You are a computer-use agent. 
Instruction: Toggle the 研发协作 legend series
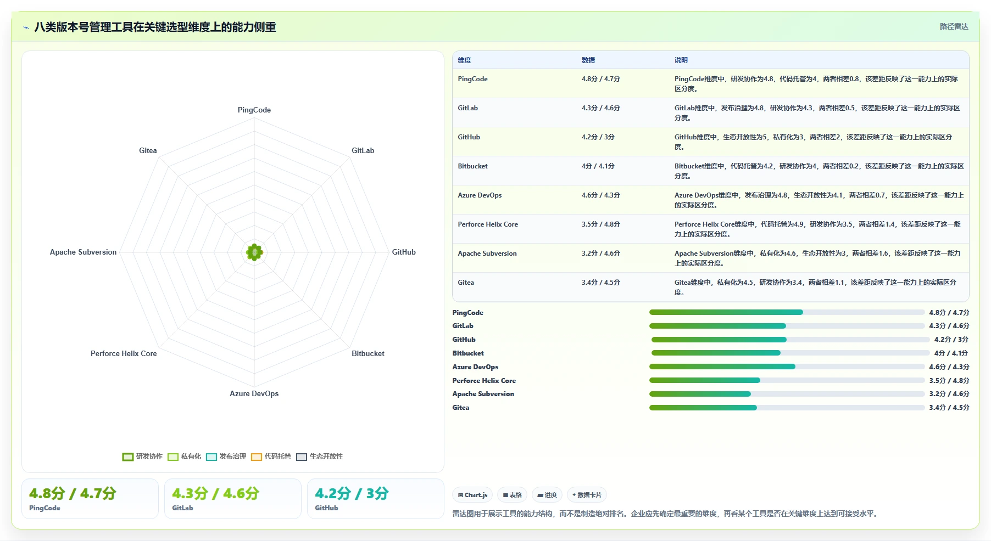142,457
